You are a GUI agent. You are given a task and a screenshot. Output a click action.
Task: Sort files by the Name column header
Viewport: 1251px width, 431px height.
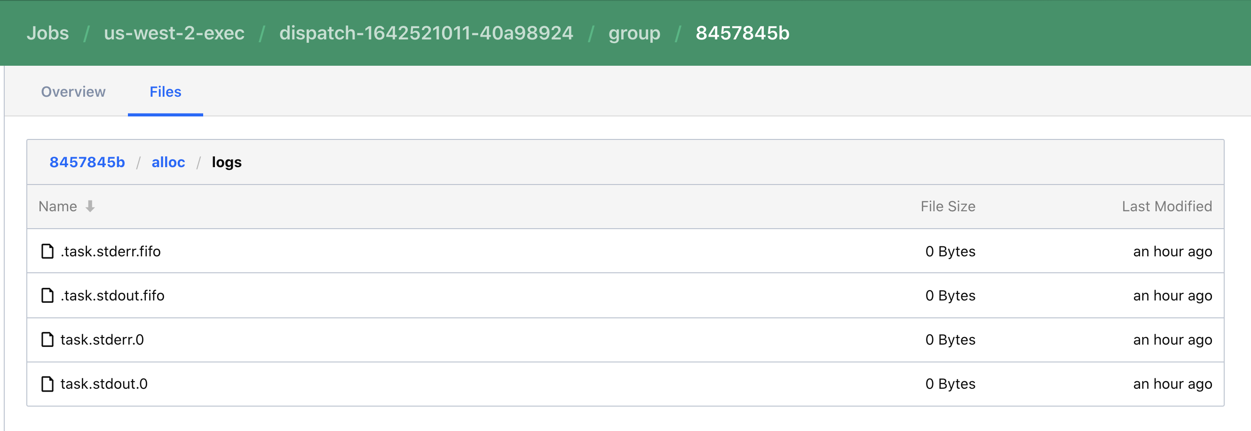pyautogui.click(x=58, y=207)
